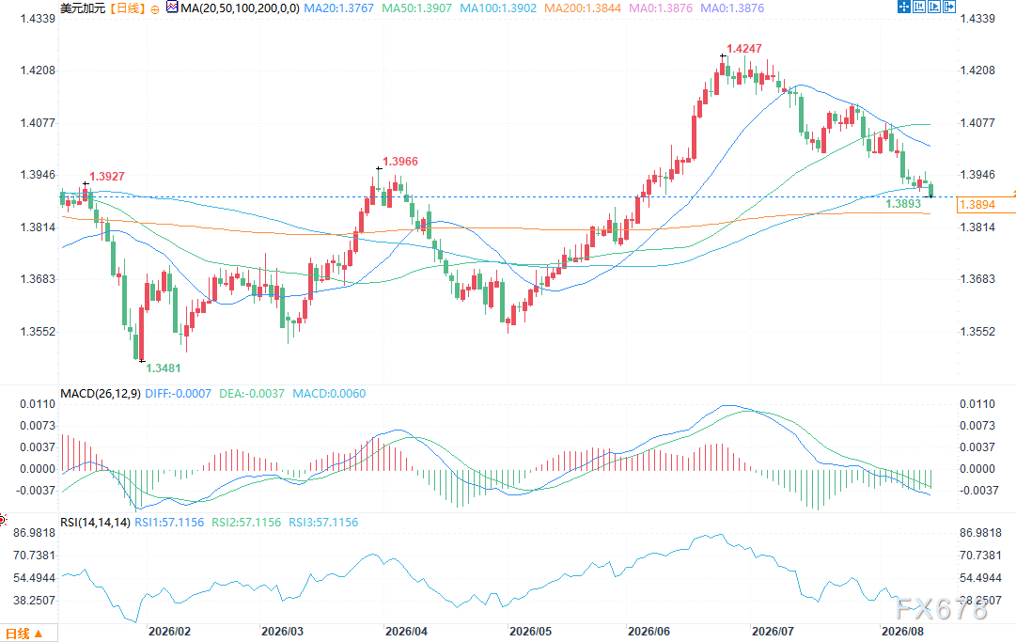Click the MA200:1.3844 legend label
This screenshot has height=642, width=1016.
pos(583,8)
